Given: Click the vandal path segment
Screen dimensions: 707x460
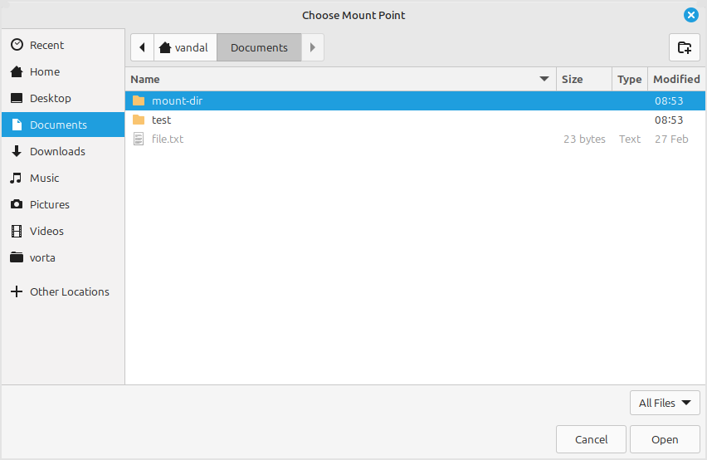Looking at the screenshot, I should (185, 47).
